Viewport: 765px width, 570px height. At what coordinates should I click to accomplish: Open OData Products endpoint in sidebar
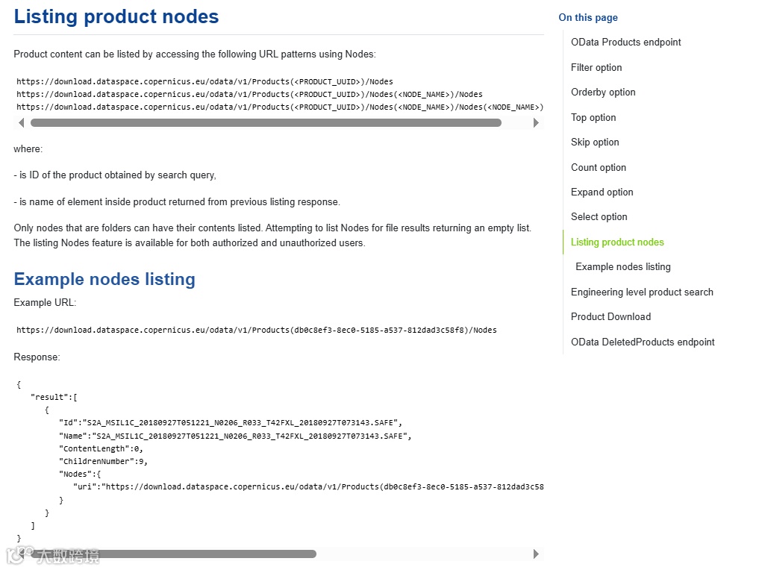625,43
